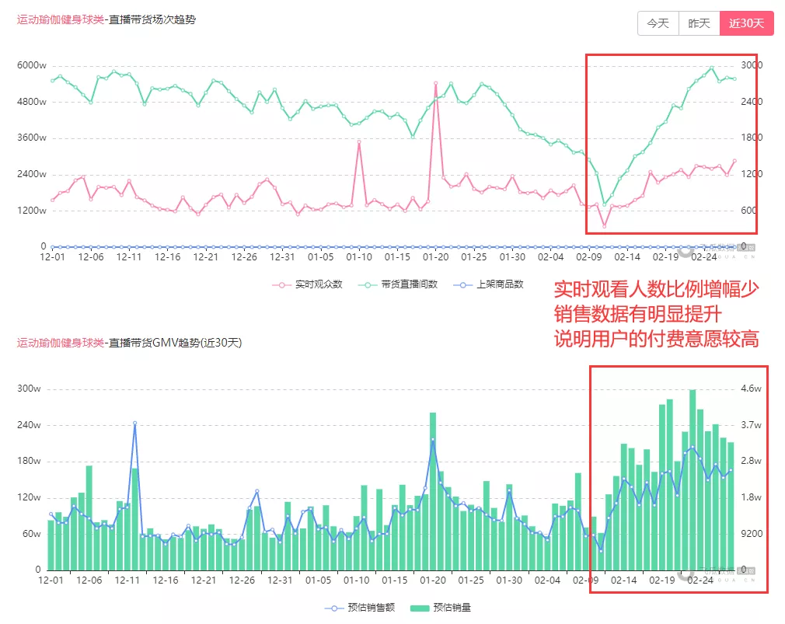785x624 pixels.
Task: Click the 240w axis label in GMV chart
Action: coord(29,425)
